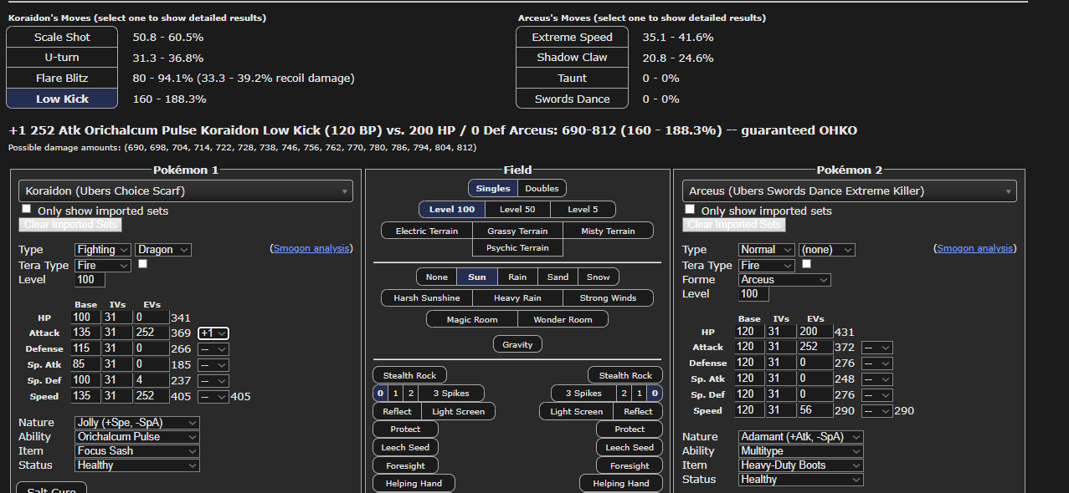This screenshot has width=1069, height=493.
Task: Open Pokémon 2 Arceus set selector
Action: (850, 191)
